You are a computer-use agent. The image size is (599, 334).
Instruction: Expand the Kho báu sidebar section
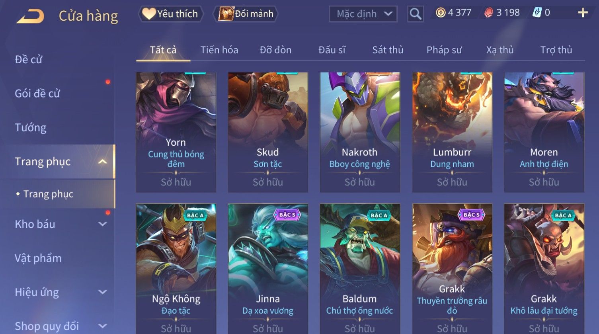pos(102,224)
